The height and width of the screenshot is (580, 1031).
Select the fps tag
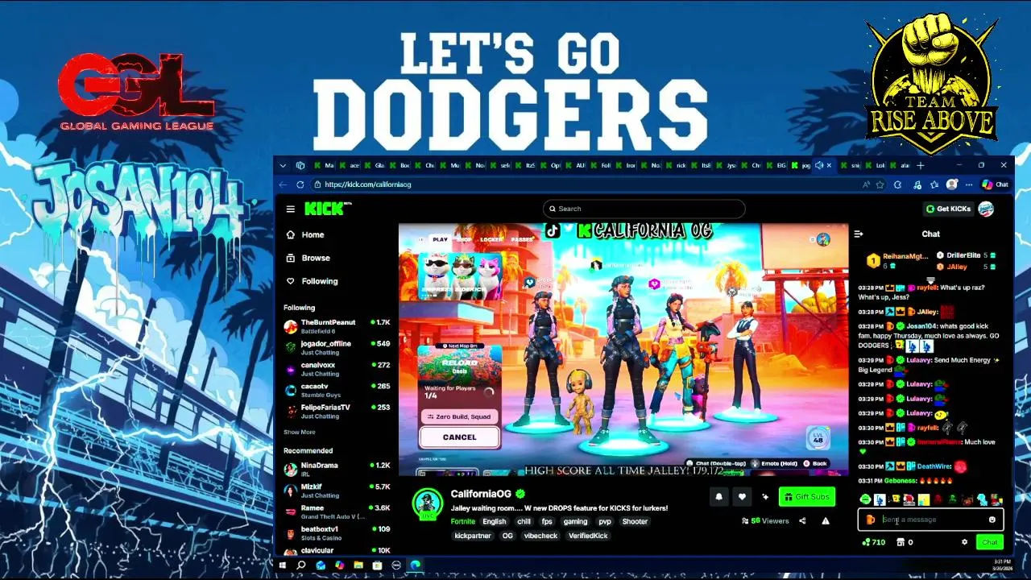click(x=547, y=521)
